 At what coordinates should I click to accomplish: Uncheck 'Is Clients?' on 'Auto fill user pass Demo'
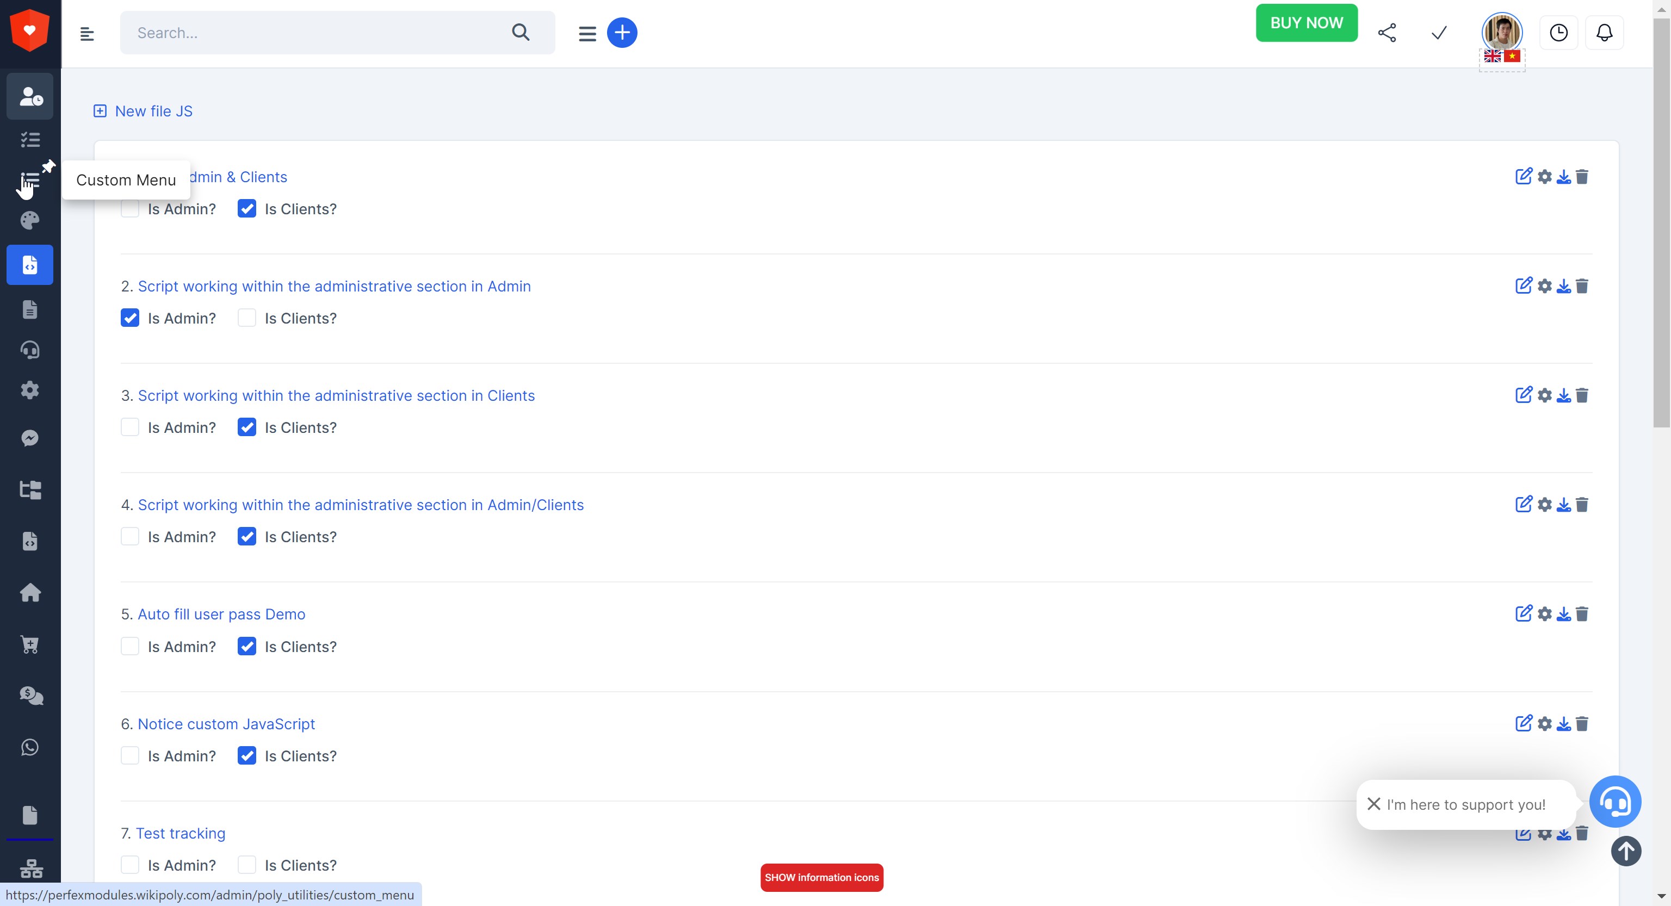[246, 646]
